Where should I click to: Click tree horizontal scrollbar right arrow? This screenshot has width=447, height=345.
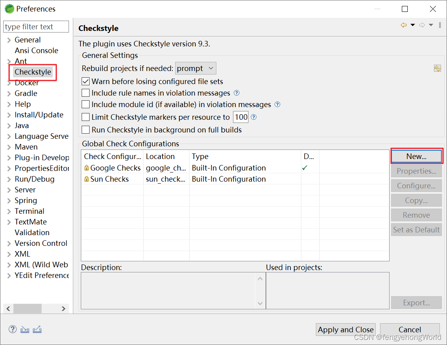point(63,309)
